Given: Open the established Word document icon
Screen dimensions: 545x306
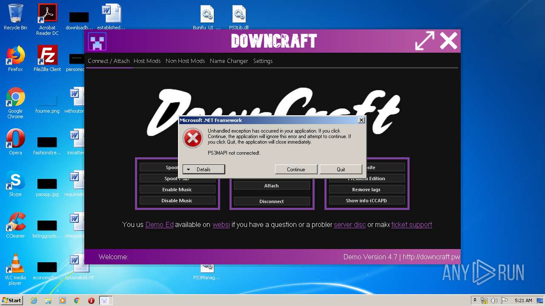Looking at the screenshot, I should (111, 17).
